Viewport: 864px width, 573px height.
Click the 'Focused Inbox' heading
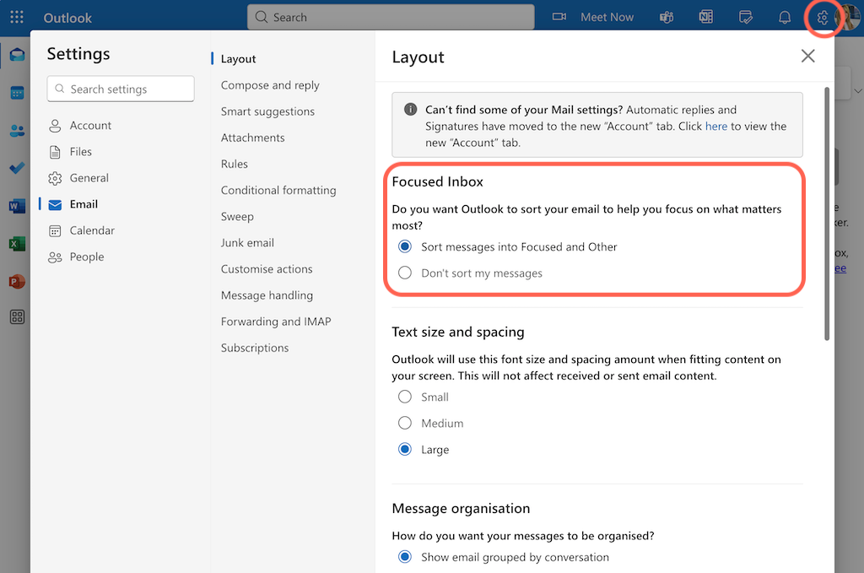click(x=438, y=181)
